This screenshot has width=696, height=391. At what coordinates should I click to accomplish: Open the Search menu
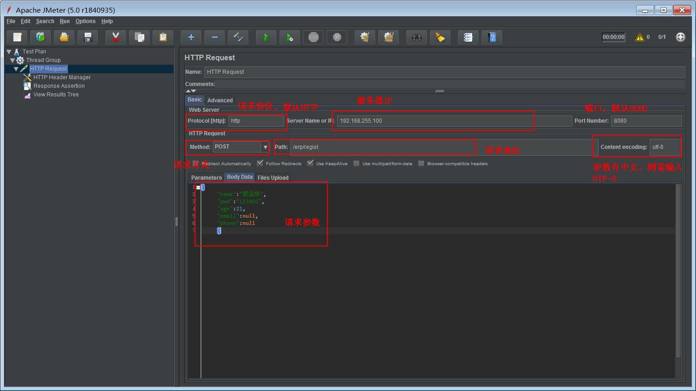45,21
